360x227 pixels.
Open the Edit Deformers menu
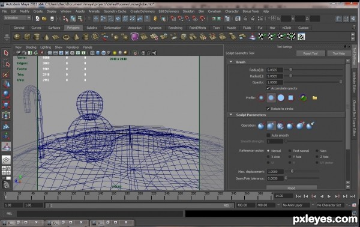[169, 11]
